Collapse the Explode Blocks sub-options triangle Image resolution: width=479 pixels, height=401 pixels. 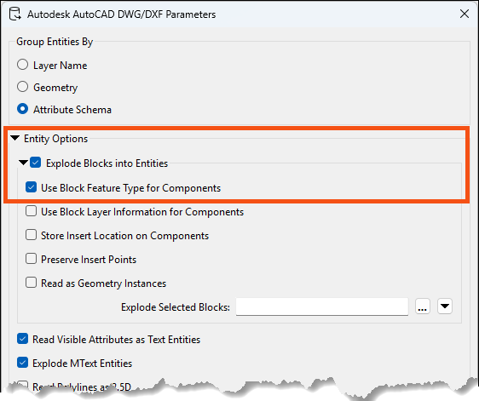click(23, 163)
